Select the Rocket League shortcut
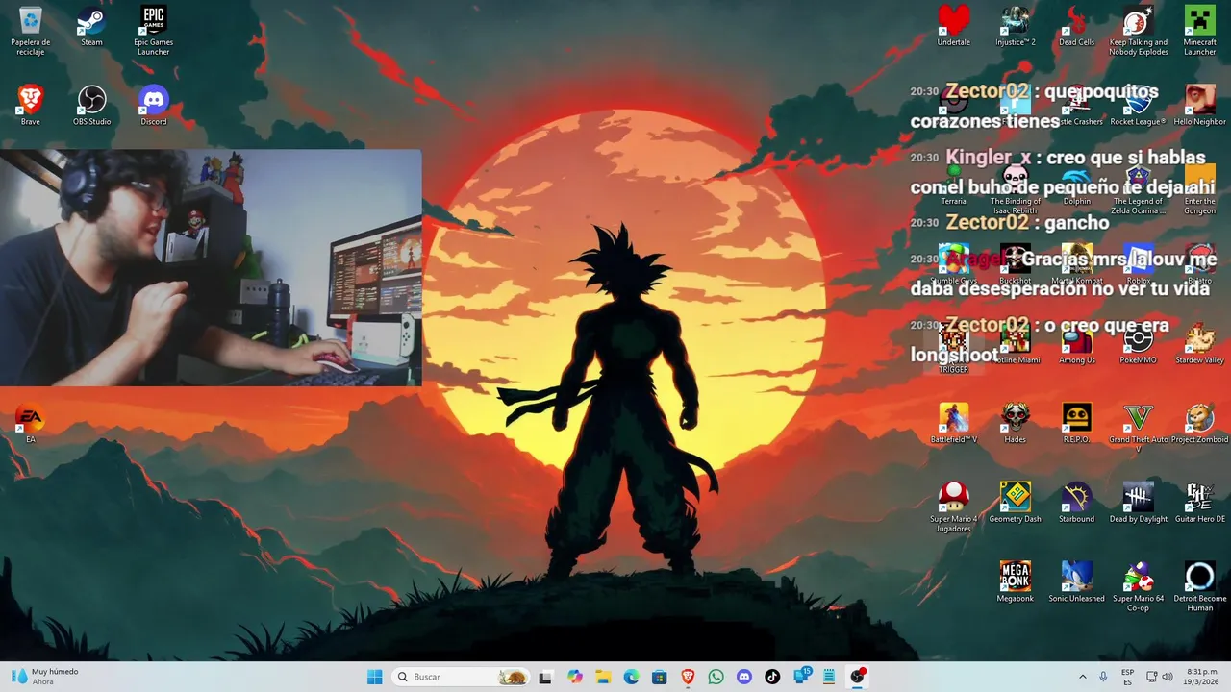This screenshot has width=1231, height=692. pos(1138,106)
